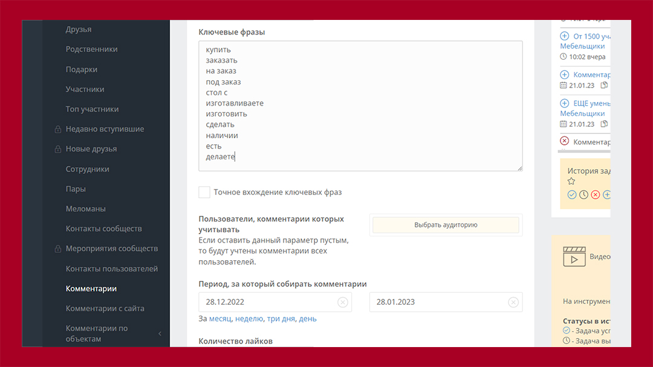Enable Точное вхождение ключевых фраз checkbox
653x367 pixels.
[204, 192]
